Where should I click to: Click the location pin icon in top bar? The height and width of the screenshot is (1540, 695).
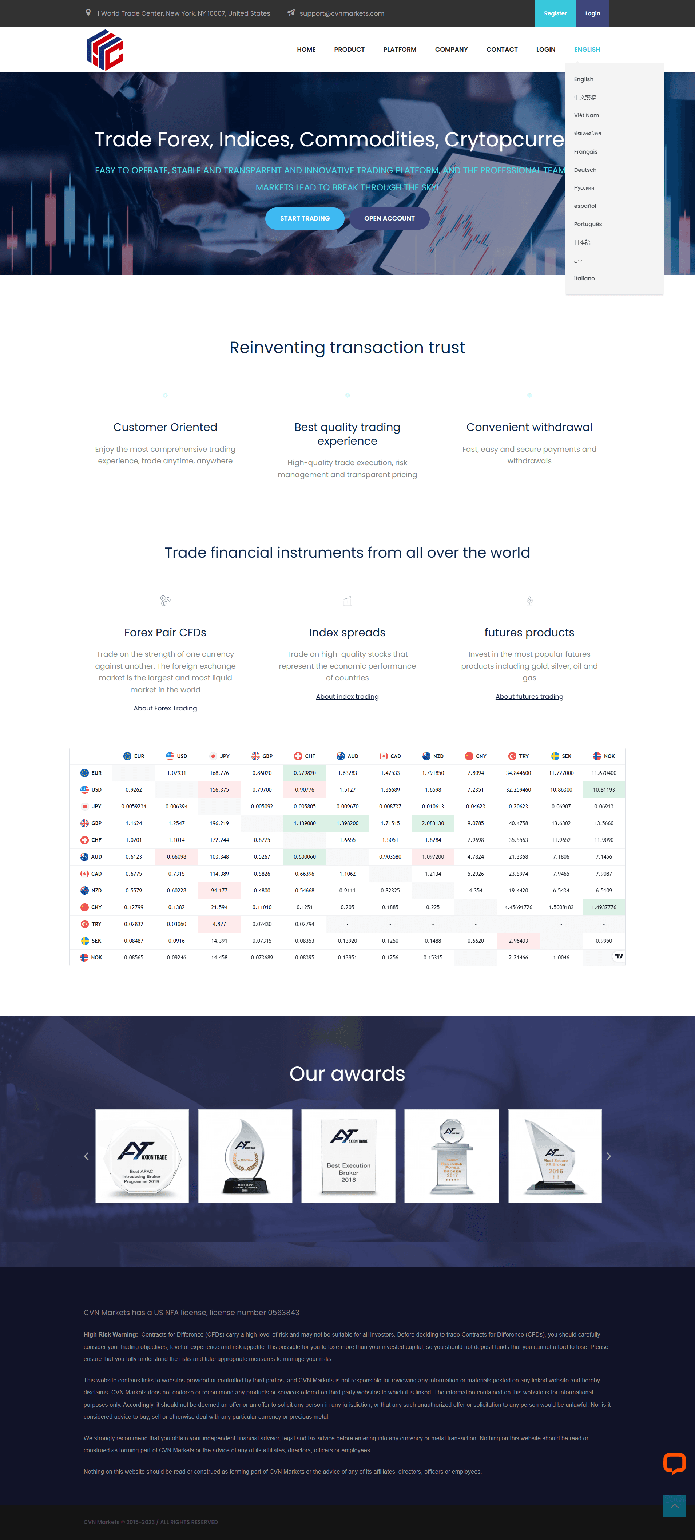point(88,12)
